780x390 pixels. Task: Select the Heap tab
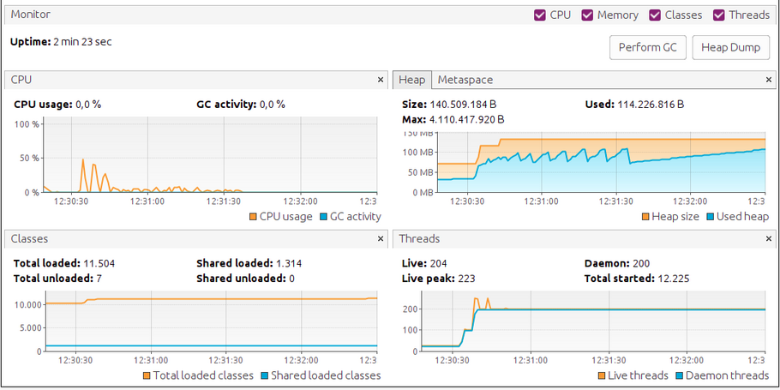(412, 80)
